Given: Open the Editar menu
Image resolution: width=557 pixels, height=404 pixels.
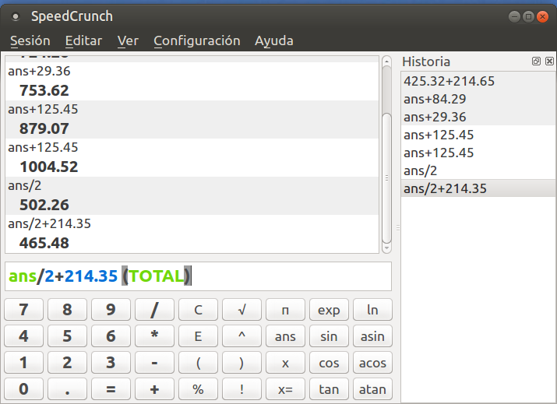Looking at the screenshot, I should point(83,40).
